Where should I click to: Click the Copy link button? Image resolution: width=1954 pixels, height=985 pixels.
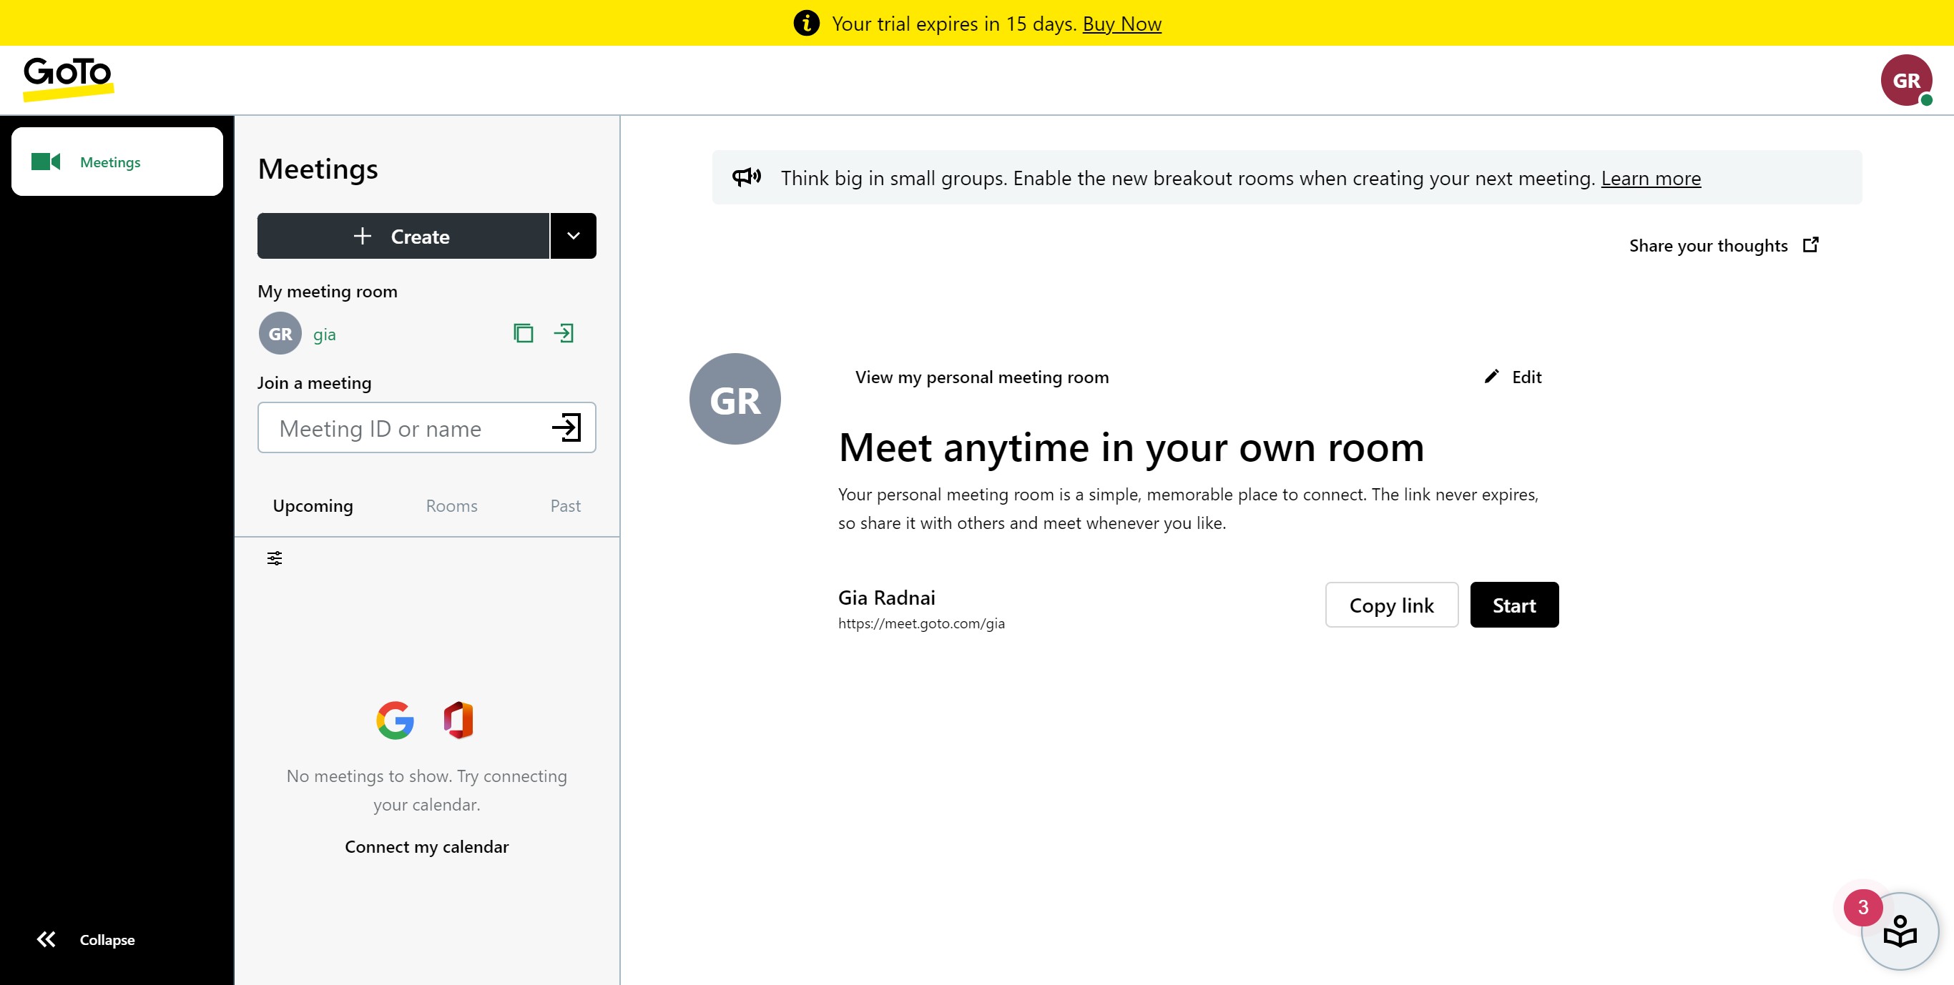tap(1391, 605)
